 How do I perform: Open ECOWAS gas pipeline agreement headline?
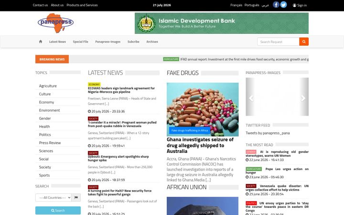tap(121, 90)
